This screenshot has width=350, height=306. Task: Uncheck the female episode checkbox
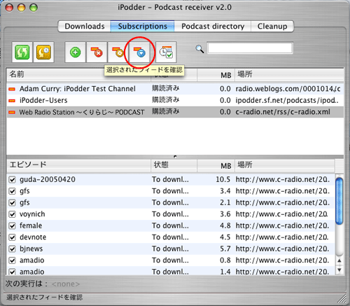point(12,225)
